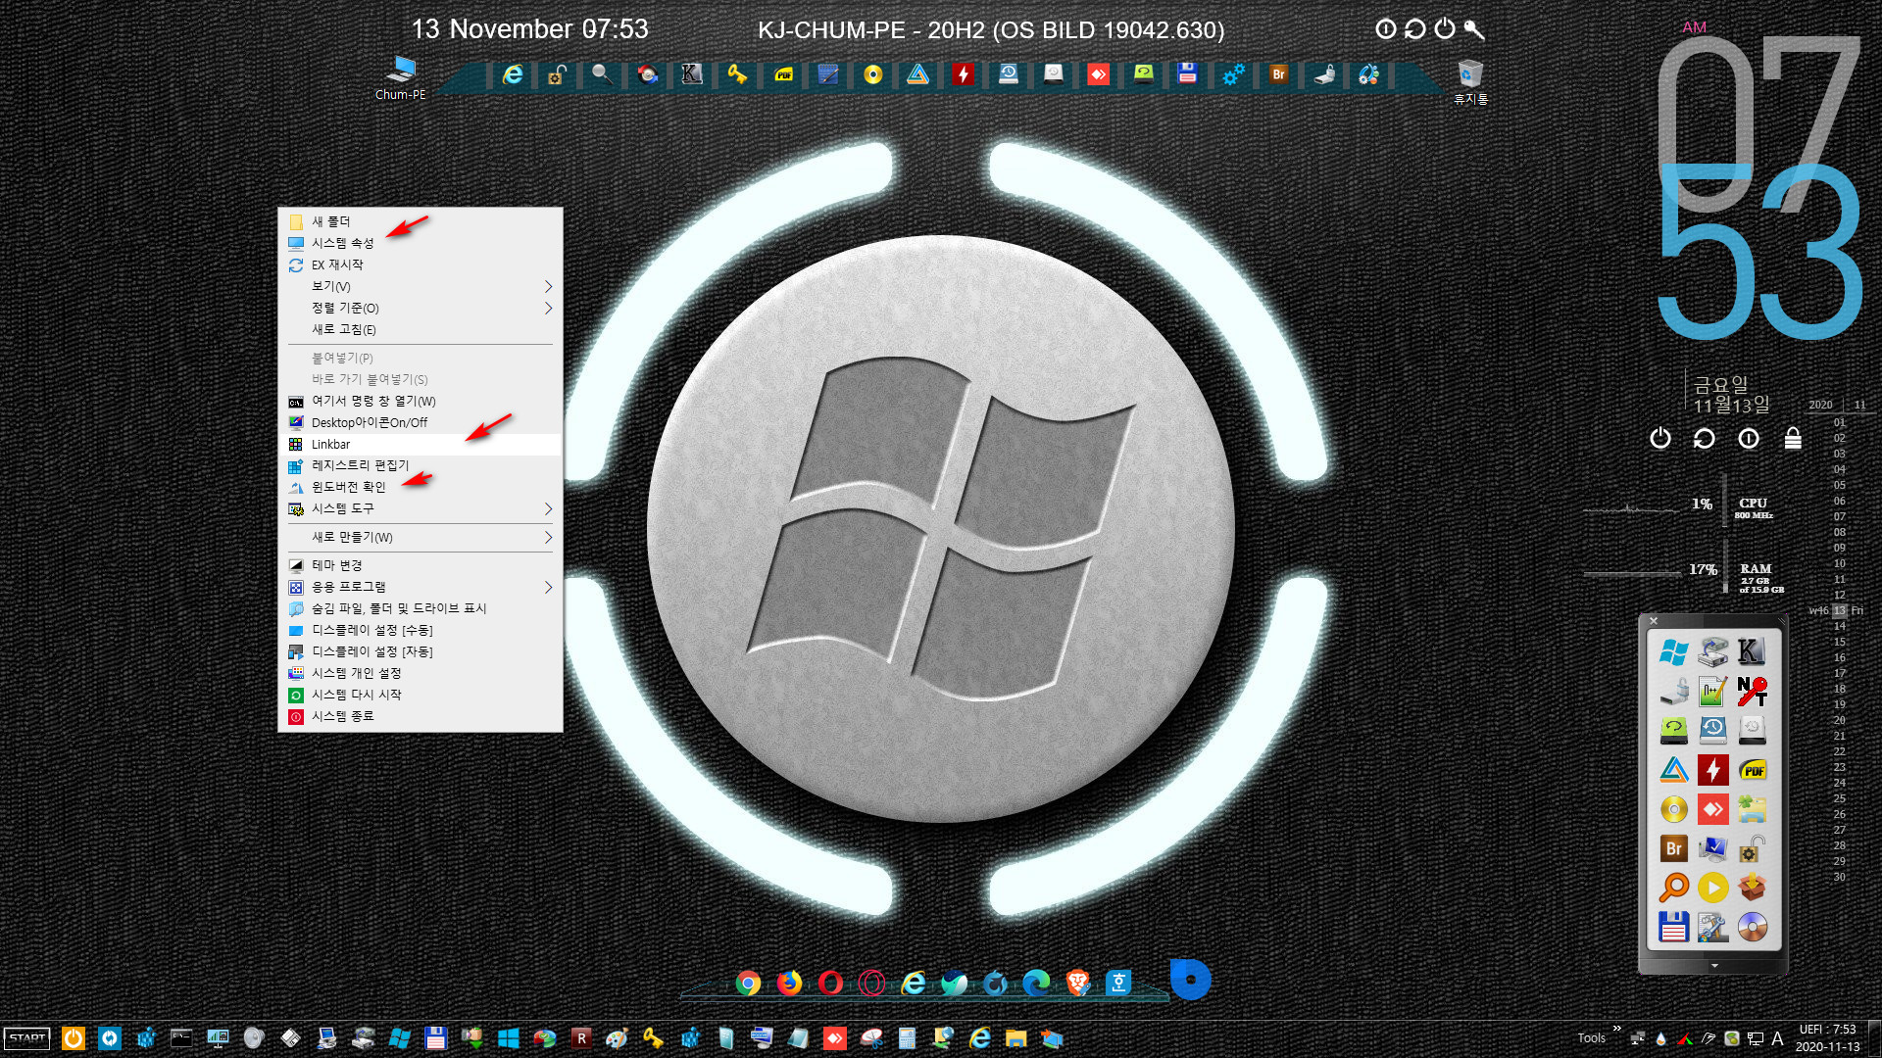Screen dimensions: 1882x1058
Task: Open Chum-PE computer desktop icon
Action: point(400,78)
